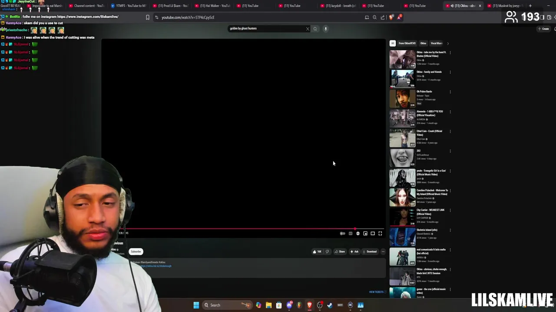
Task: Subscribe to the Oklou channel
Action: [x=136, y=251]
